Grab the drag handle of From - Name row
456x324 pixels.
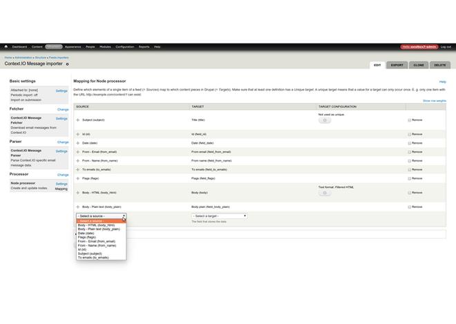pos(77,160)
